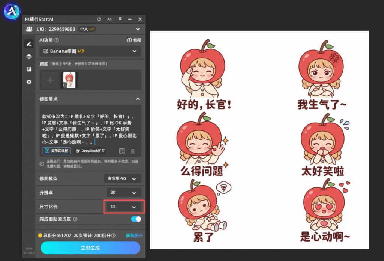This screenshot has width=384, height=261.
Task: Click the 总积分:61702 text
Action: pos(57,235)
